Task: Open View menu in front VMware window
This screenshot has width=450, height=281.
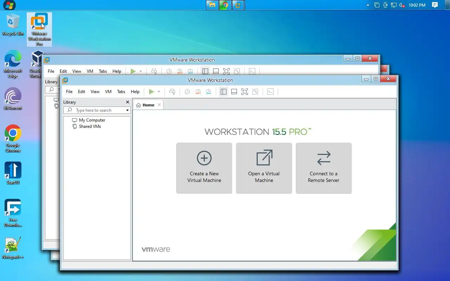Action: (95, 92)
